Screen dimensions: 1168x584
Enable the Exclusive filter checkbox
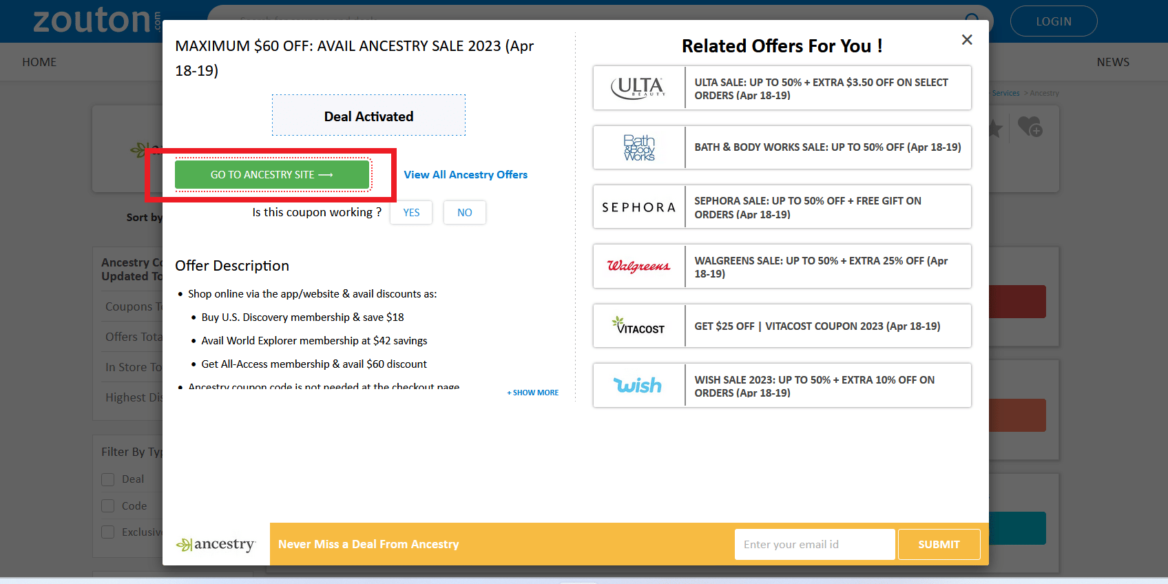pyautogui.click(x=108, y=532)
